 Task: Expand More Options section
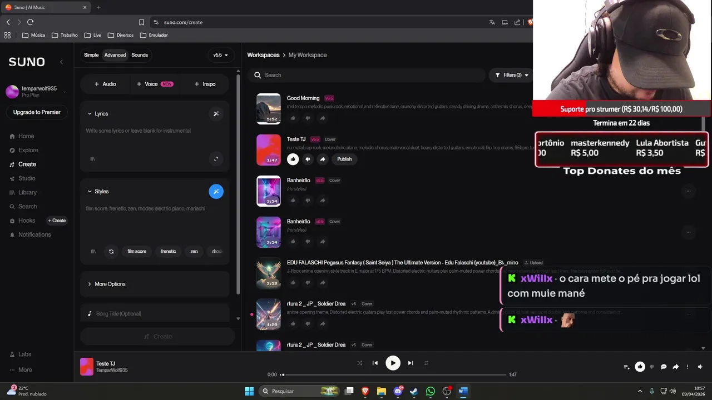tap(106, 284)
